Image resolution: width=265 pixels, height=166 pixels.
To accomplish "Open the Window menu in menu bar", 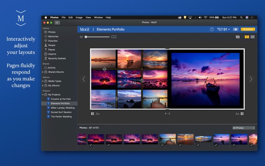I will coord(98,17).
